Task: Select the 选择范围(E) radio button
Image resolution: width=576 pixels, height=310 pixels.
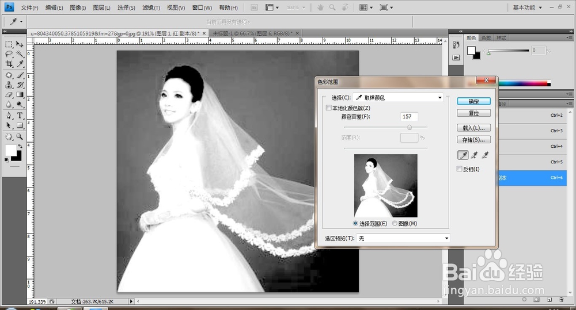Action: pos(355,223)
